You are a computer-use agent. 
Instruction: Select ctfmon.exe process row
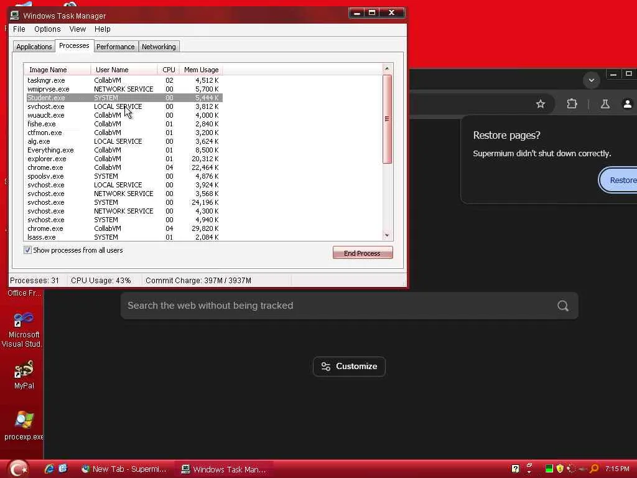(x=123, y=133)
